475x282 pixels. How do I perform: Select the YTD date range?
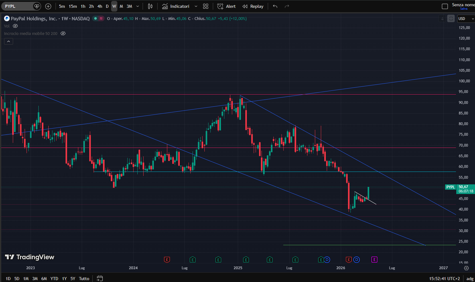[x=55, y=278]
